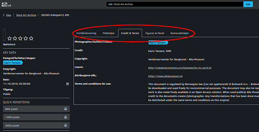Rate with the first star
This screenshot has width=259, height=132.
(10, 38)
